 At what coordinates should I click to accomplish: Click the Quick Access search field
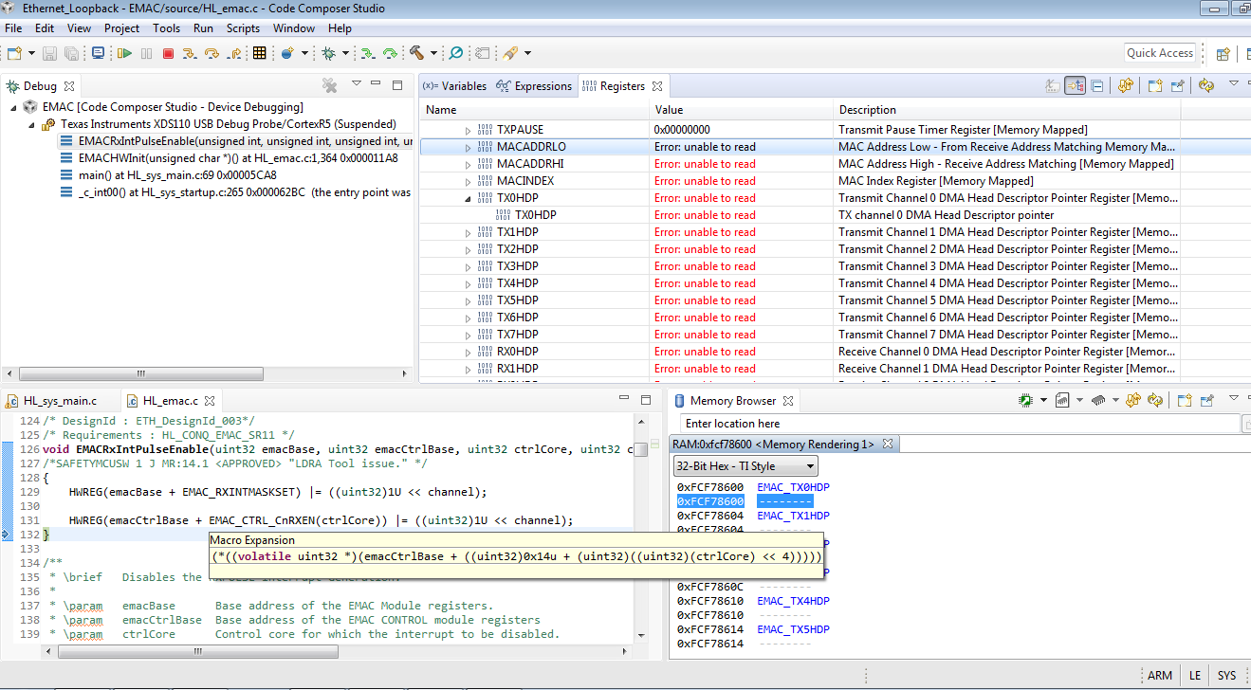click(x=1159, y=53)
